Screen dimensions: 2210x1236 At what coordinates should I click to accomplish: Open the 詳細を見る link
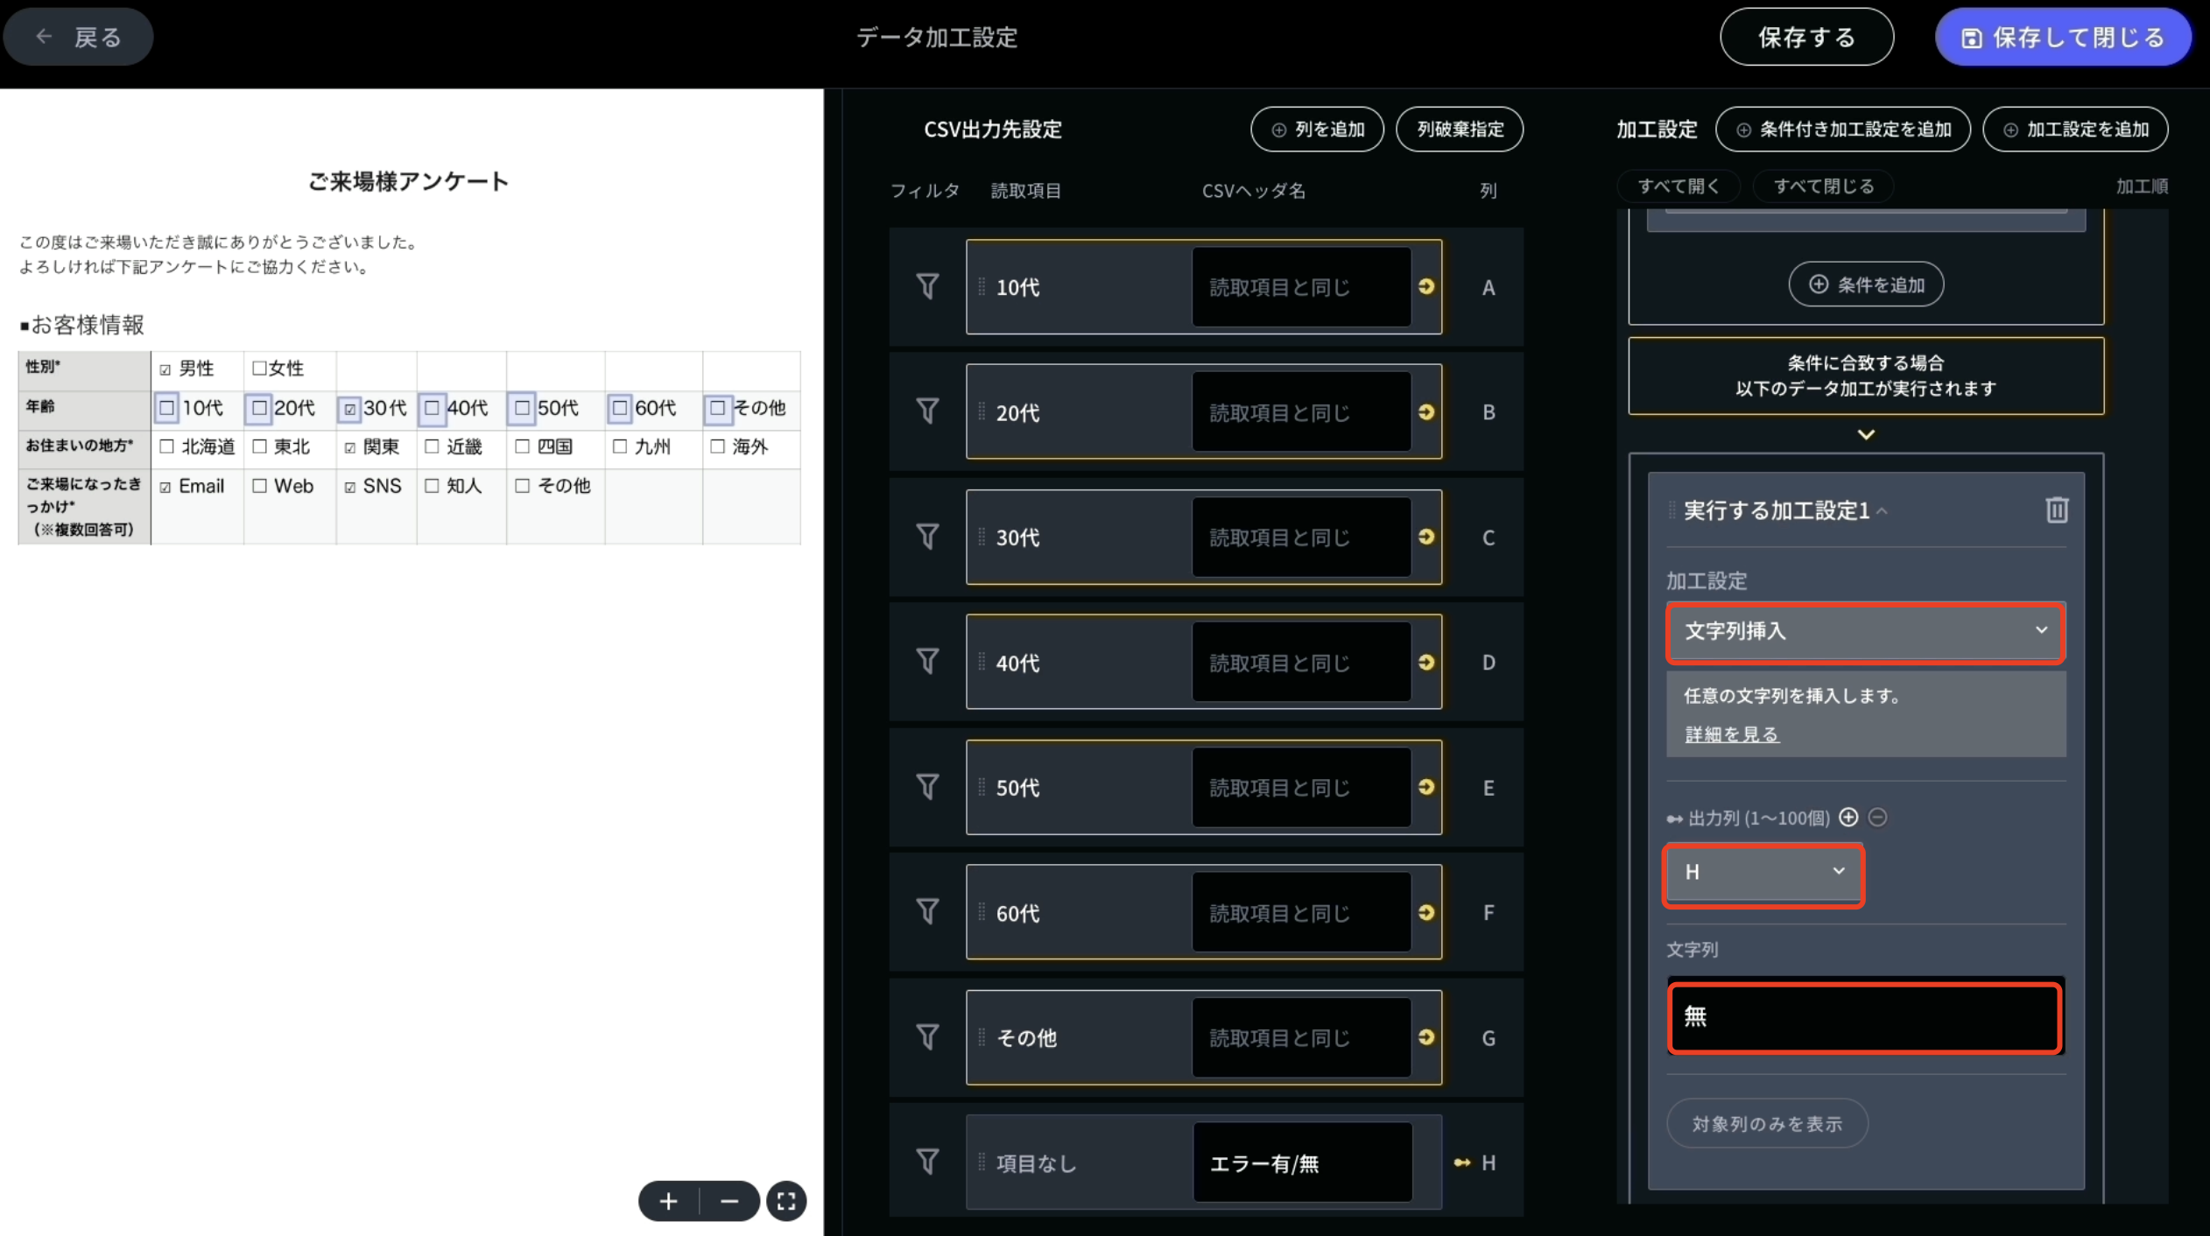point(1729,734)
